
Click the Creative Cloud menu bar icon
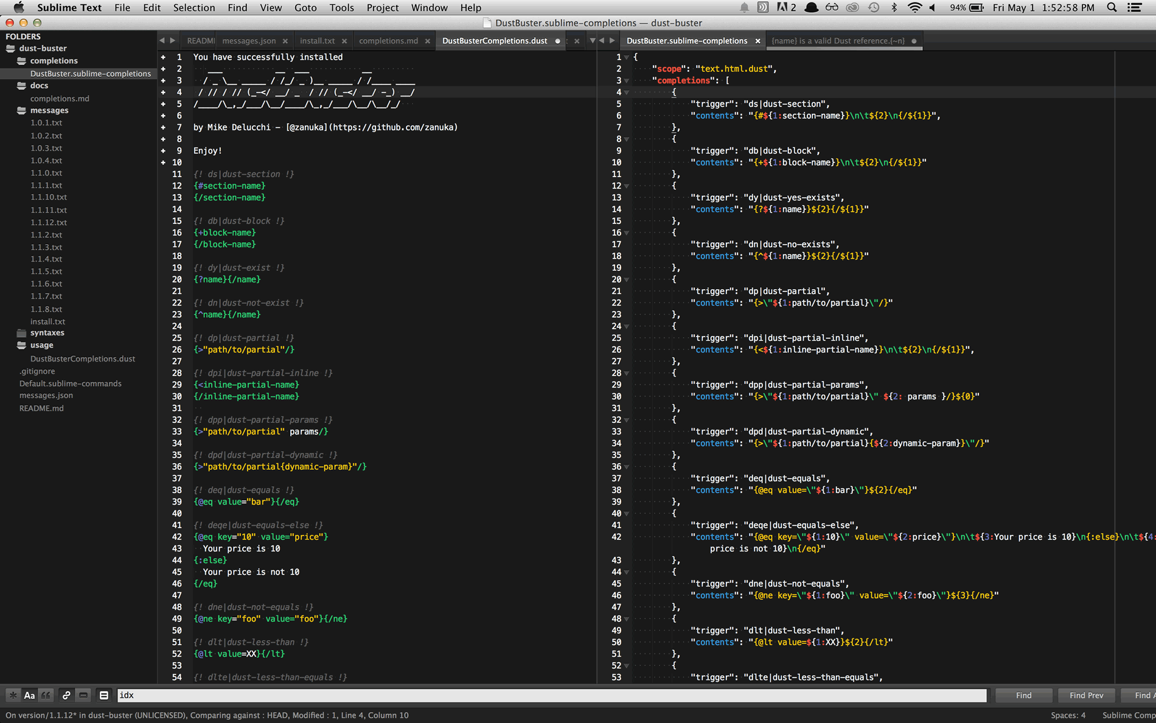click(852, 7)
